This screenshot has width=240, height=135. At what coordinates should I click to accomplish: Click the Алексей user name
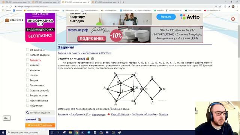(x=31, y=119)
